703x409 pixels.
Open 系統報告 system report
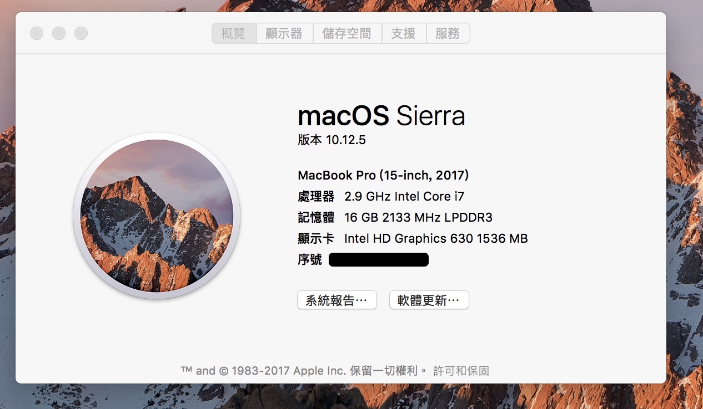point(337,300)
